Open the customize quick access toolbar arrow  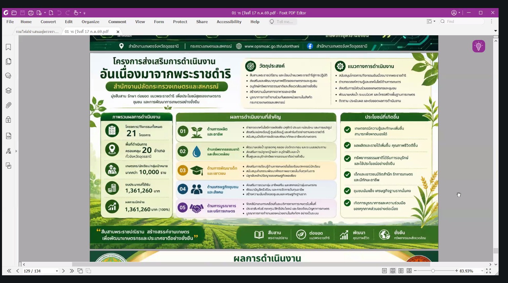[x=85, y=13]
